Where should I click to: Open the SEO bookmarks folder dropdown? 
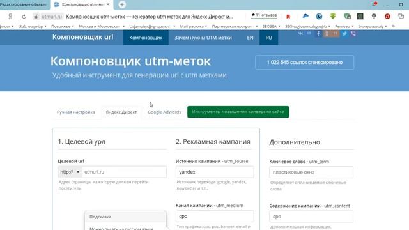click(x=307, y=26)
